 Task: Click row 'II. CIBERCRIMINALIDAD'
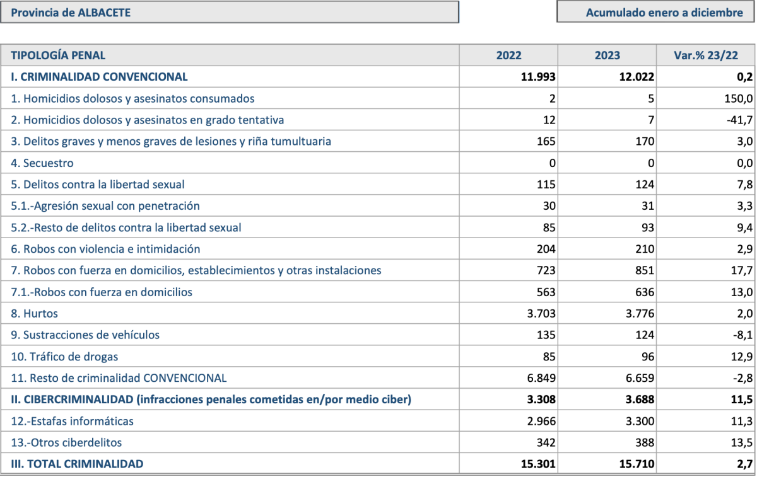[x=378, y=398]
